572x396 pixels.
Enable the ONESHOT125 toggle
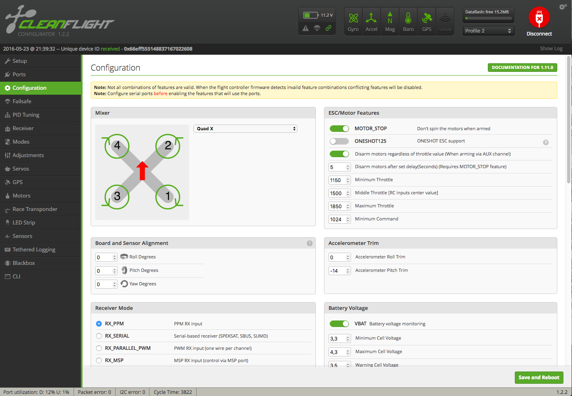[340, 141]
